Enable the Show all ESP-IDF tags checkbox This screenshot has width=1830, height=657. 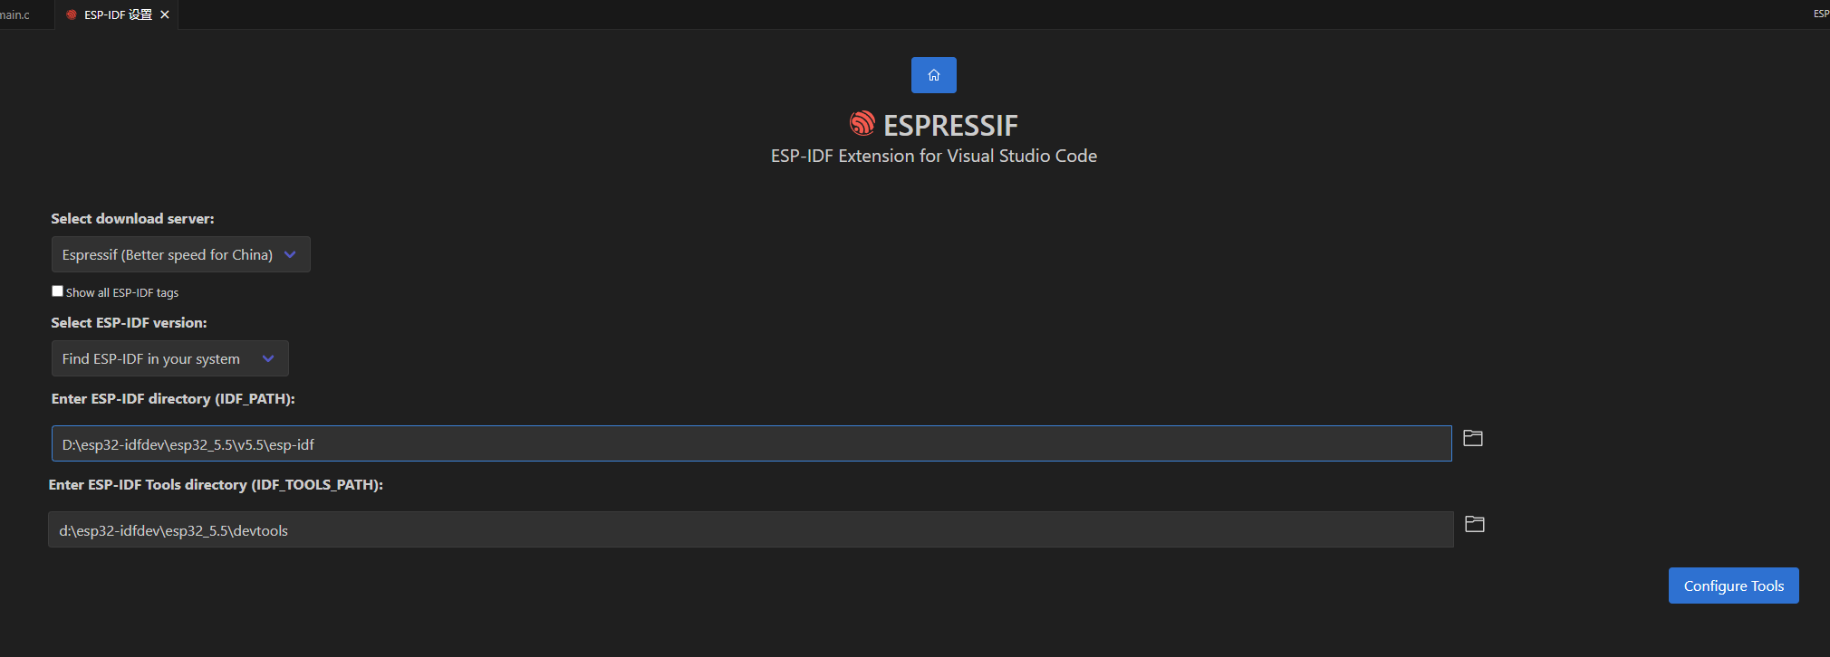(58, 291)
